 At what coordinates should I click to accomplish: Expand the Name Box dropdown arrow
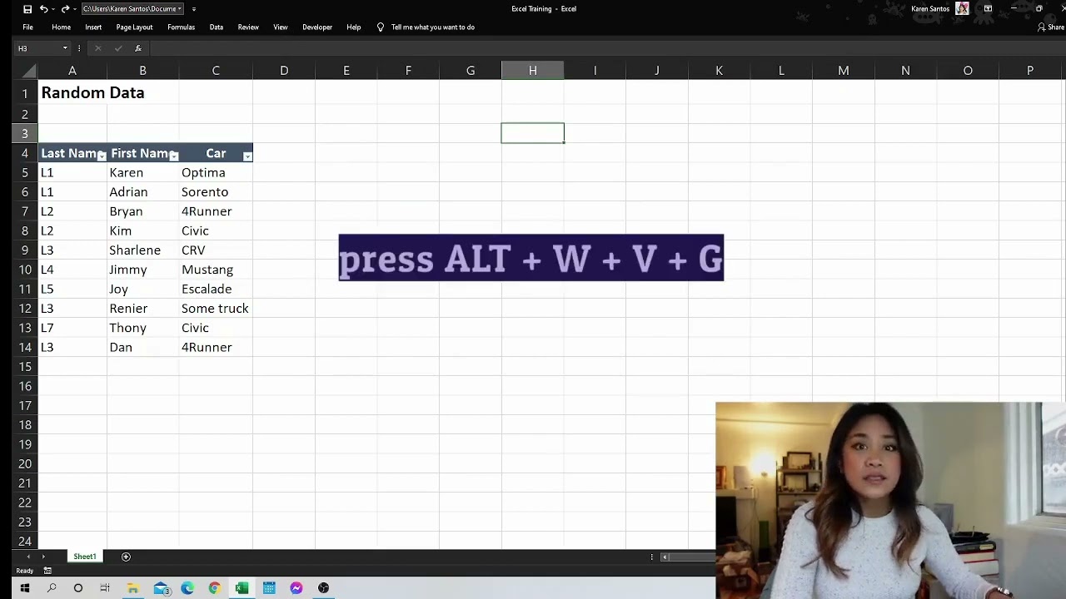click(65, 48)
